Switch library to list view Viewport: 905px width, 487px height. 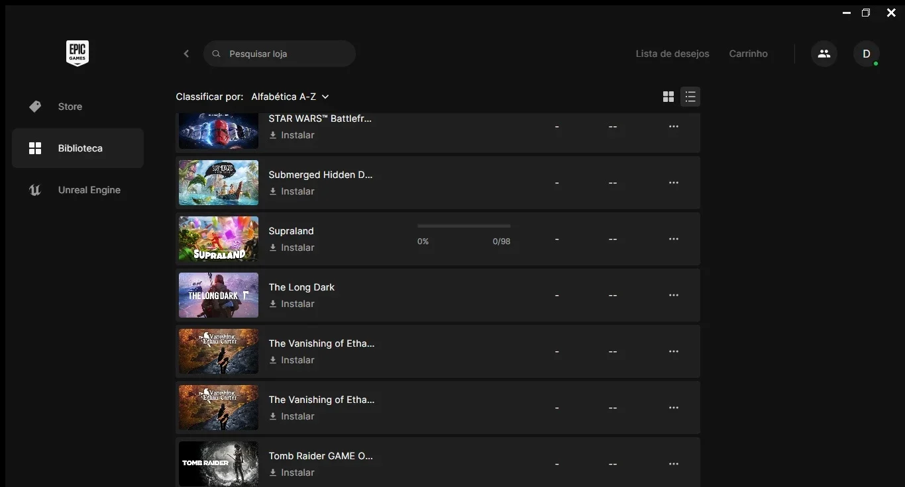click(x=690, y=97)
